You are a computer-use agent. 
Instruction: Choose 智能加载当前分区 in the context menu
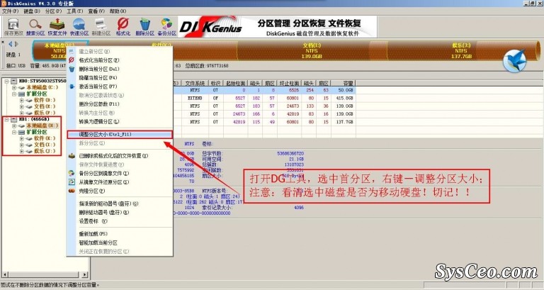[120, 242]
